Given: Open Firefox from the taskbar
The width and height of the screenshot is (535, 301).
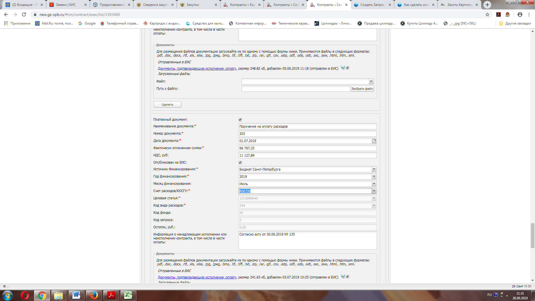Looking at the screenshot, I should [x=94, y=295].
